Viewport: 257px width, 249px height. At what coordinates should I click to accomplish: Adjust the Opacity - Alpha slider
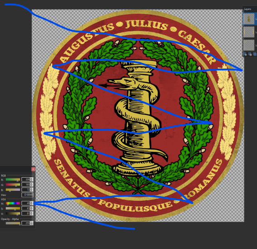(13, 223)
